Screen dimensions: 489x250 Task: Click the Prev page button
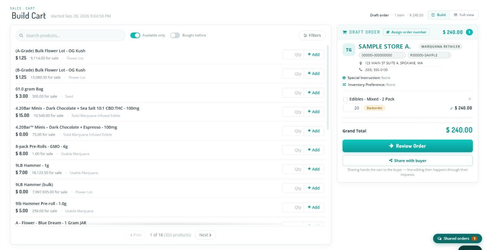136,235
